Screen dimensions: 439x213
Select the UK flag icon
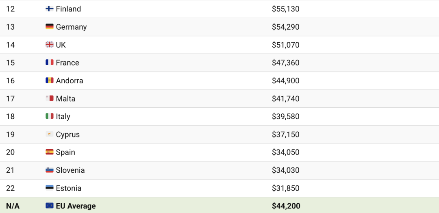coord(50,45)
